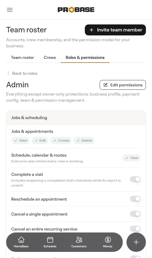Toggle Reschedule an appointment switch
This screenshot has height=258, width=152.
(135, 199)
